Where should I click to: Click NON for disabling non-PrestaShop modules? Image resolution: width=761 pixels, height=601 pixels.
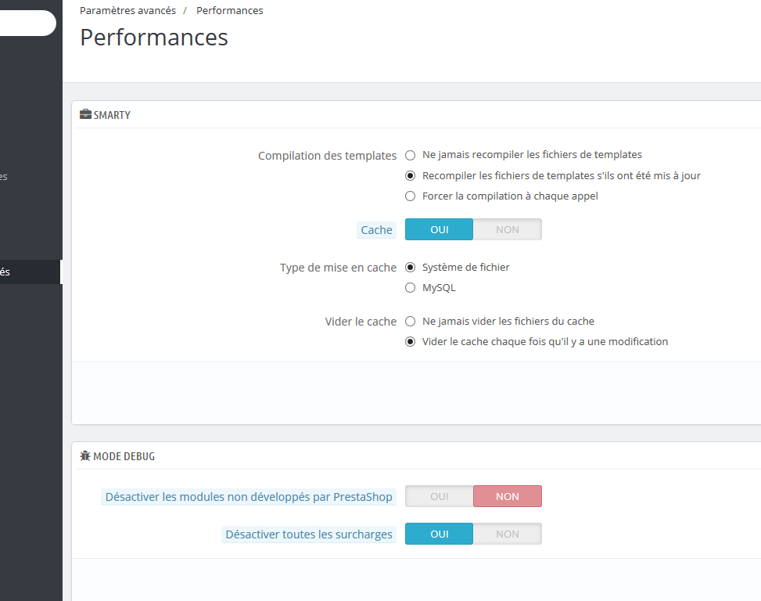click(507, 497)
